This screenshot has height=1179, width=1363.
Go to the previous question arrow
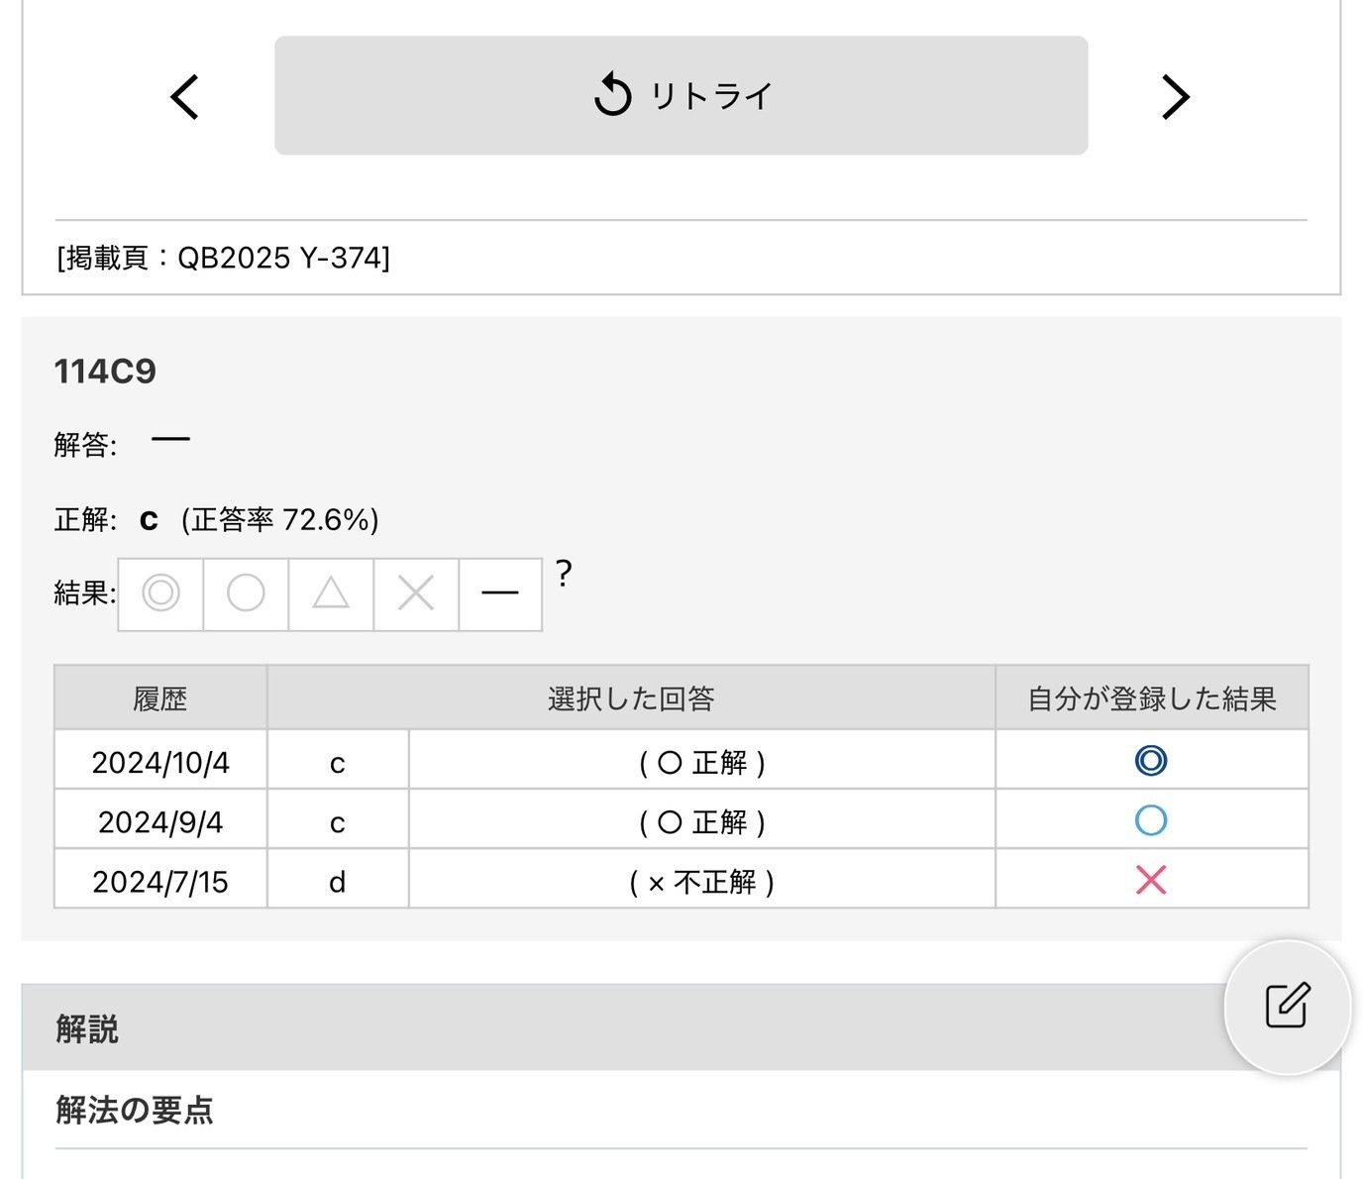tap(184, 97)
